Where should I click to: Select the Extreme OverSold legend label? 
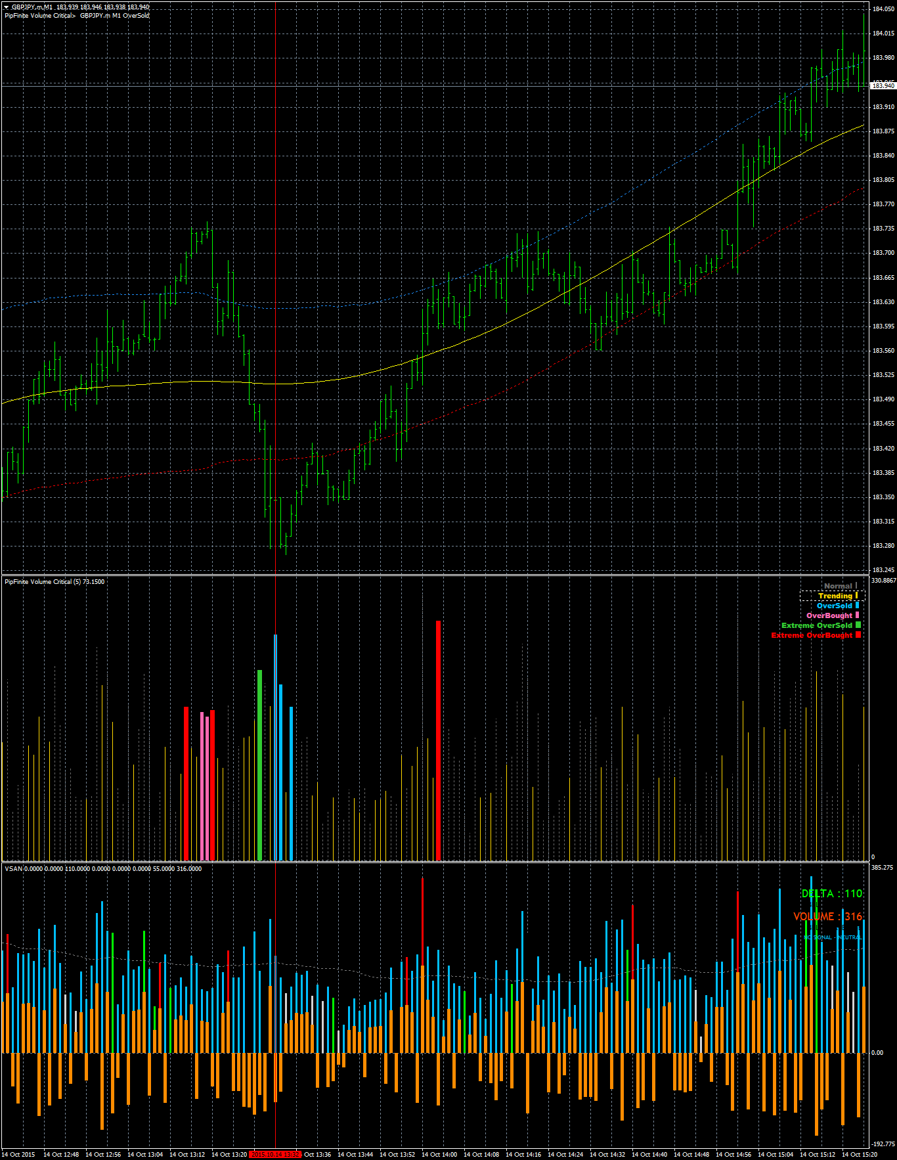click(817, 625)
